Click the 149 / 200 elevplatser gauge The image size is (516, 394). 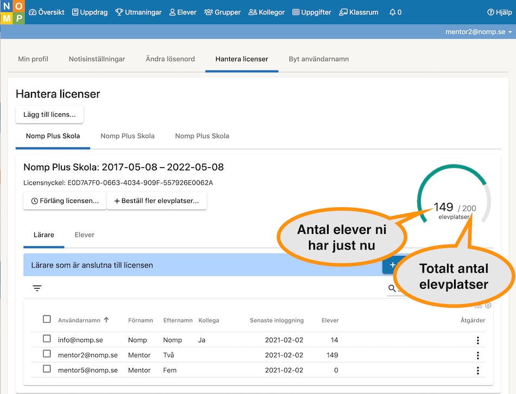[x=454, y=194]
